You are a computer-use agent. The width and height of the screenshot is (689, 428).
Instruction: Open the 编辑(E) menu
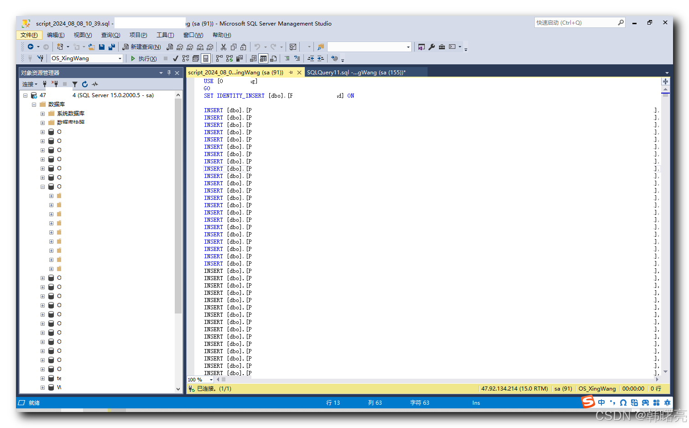click(56, 35)
